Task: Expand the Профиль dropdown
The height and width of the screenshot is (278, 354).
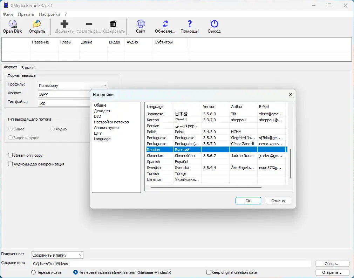Action: tap(105, 86)
